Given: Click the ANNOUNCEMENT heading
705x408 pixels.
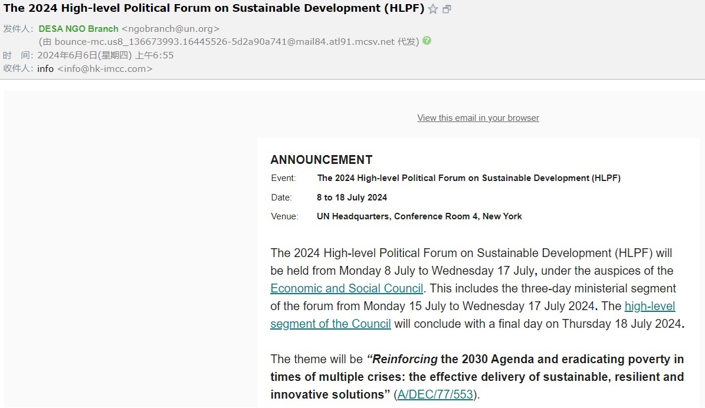Looking at the screenshot, I should (322, 160).
